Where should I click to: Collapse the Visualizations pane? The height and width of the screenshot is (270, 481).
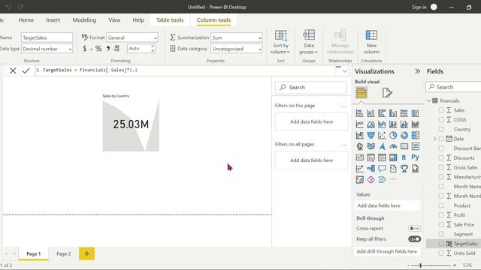[x=417, y=71]
